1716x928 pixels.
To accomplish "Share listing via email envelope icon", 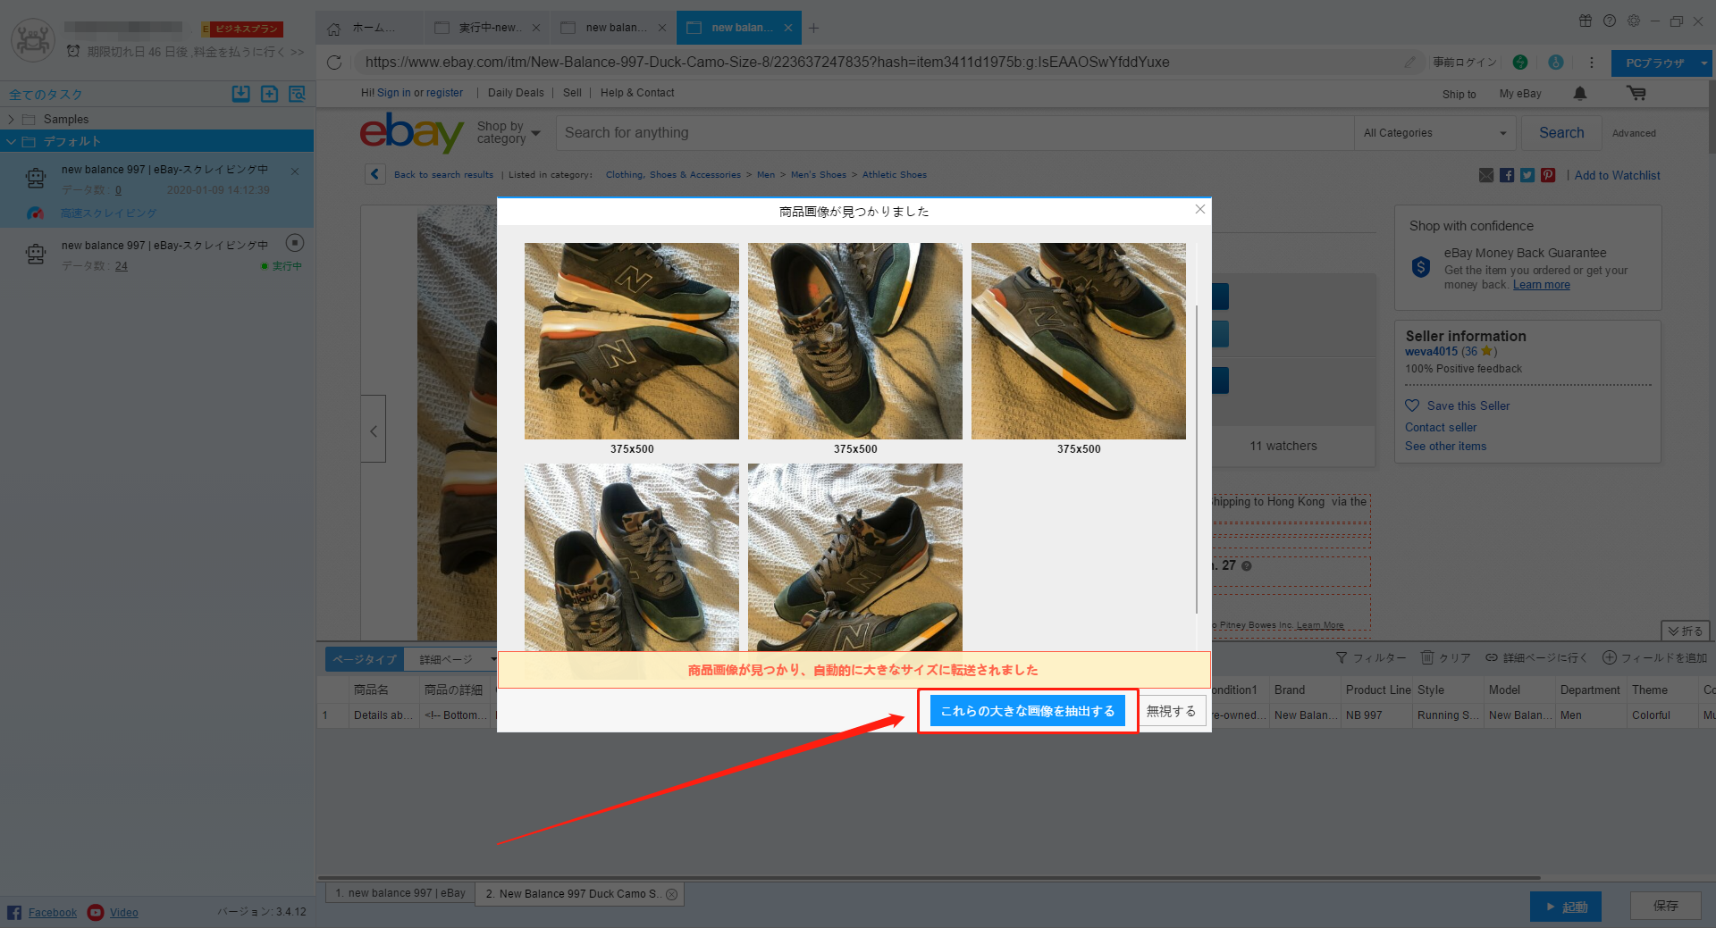I will tap(1486, 175).
